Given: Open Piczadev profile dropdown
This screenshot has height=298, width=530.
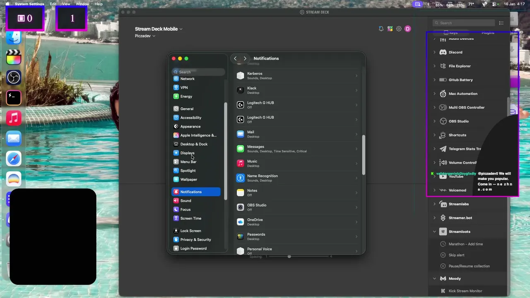Looking at the screenshot, I should point(145,36).
